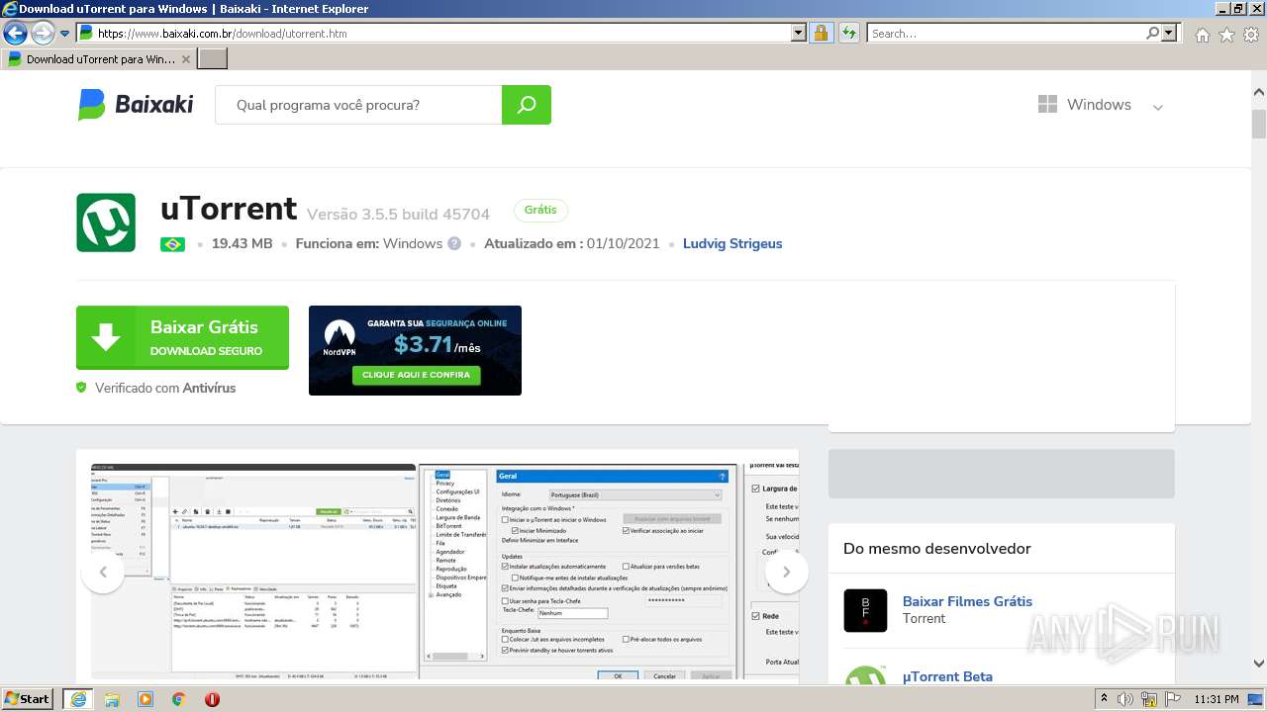The height and width of the screenshot is (712, 1267).
Task: Click the Internet Explorer forward arrow
Action: pos(43,33)
